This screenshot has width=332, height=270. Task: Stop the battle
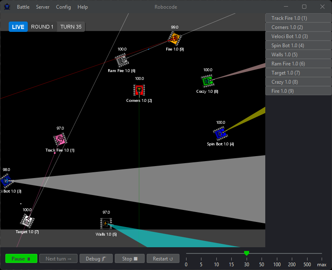click(x=130, y=258)
